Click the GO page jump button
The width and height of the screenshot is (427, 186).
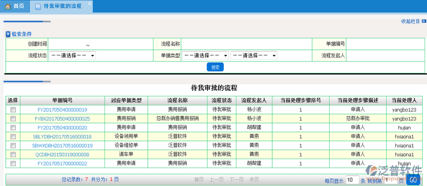[x=413, y=180]
